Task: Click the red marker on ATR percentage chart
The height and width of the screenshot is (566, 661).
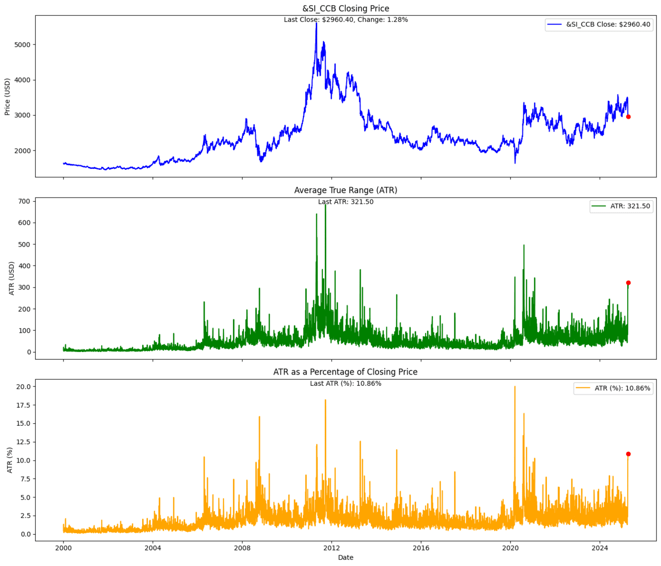Action: coord(628,454)
